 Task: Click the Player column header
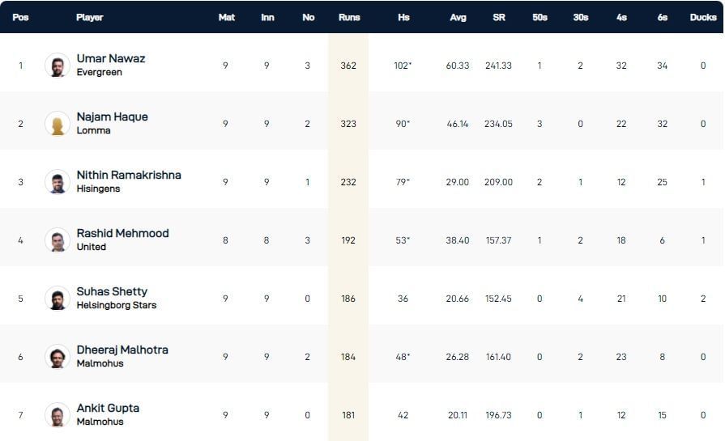click(89, 17)
